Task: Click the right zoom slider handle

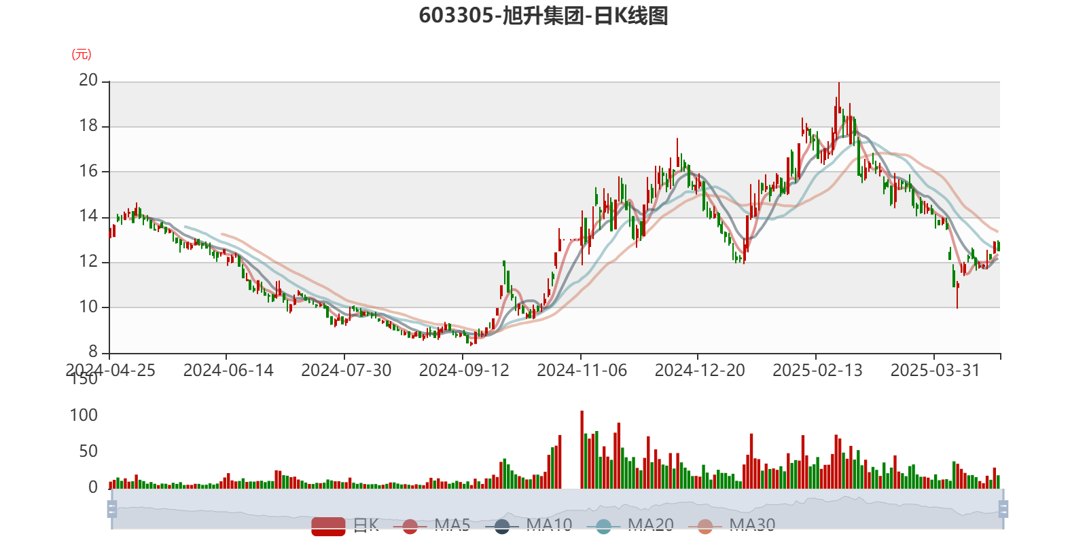Action: point(1005,508)
